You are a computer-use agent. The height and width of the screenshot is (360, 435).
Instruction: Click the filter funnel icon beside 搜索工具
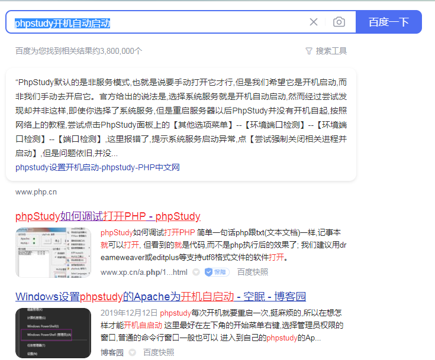[309, 51]
